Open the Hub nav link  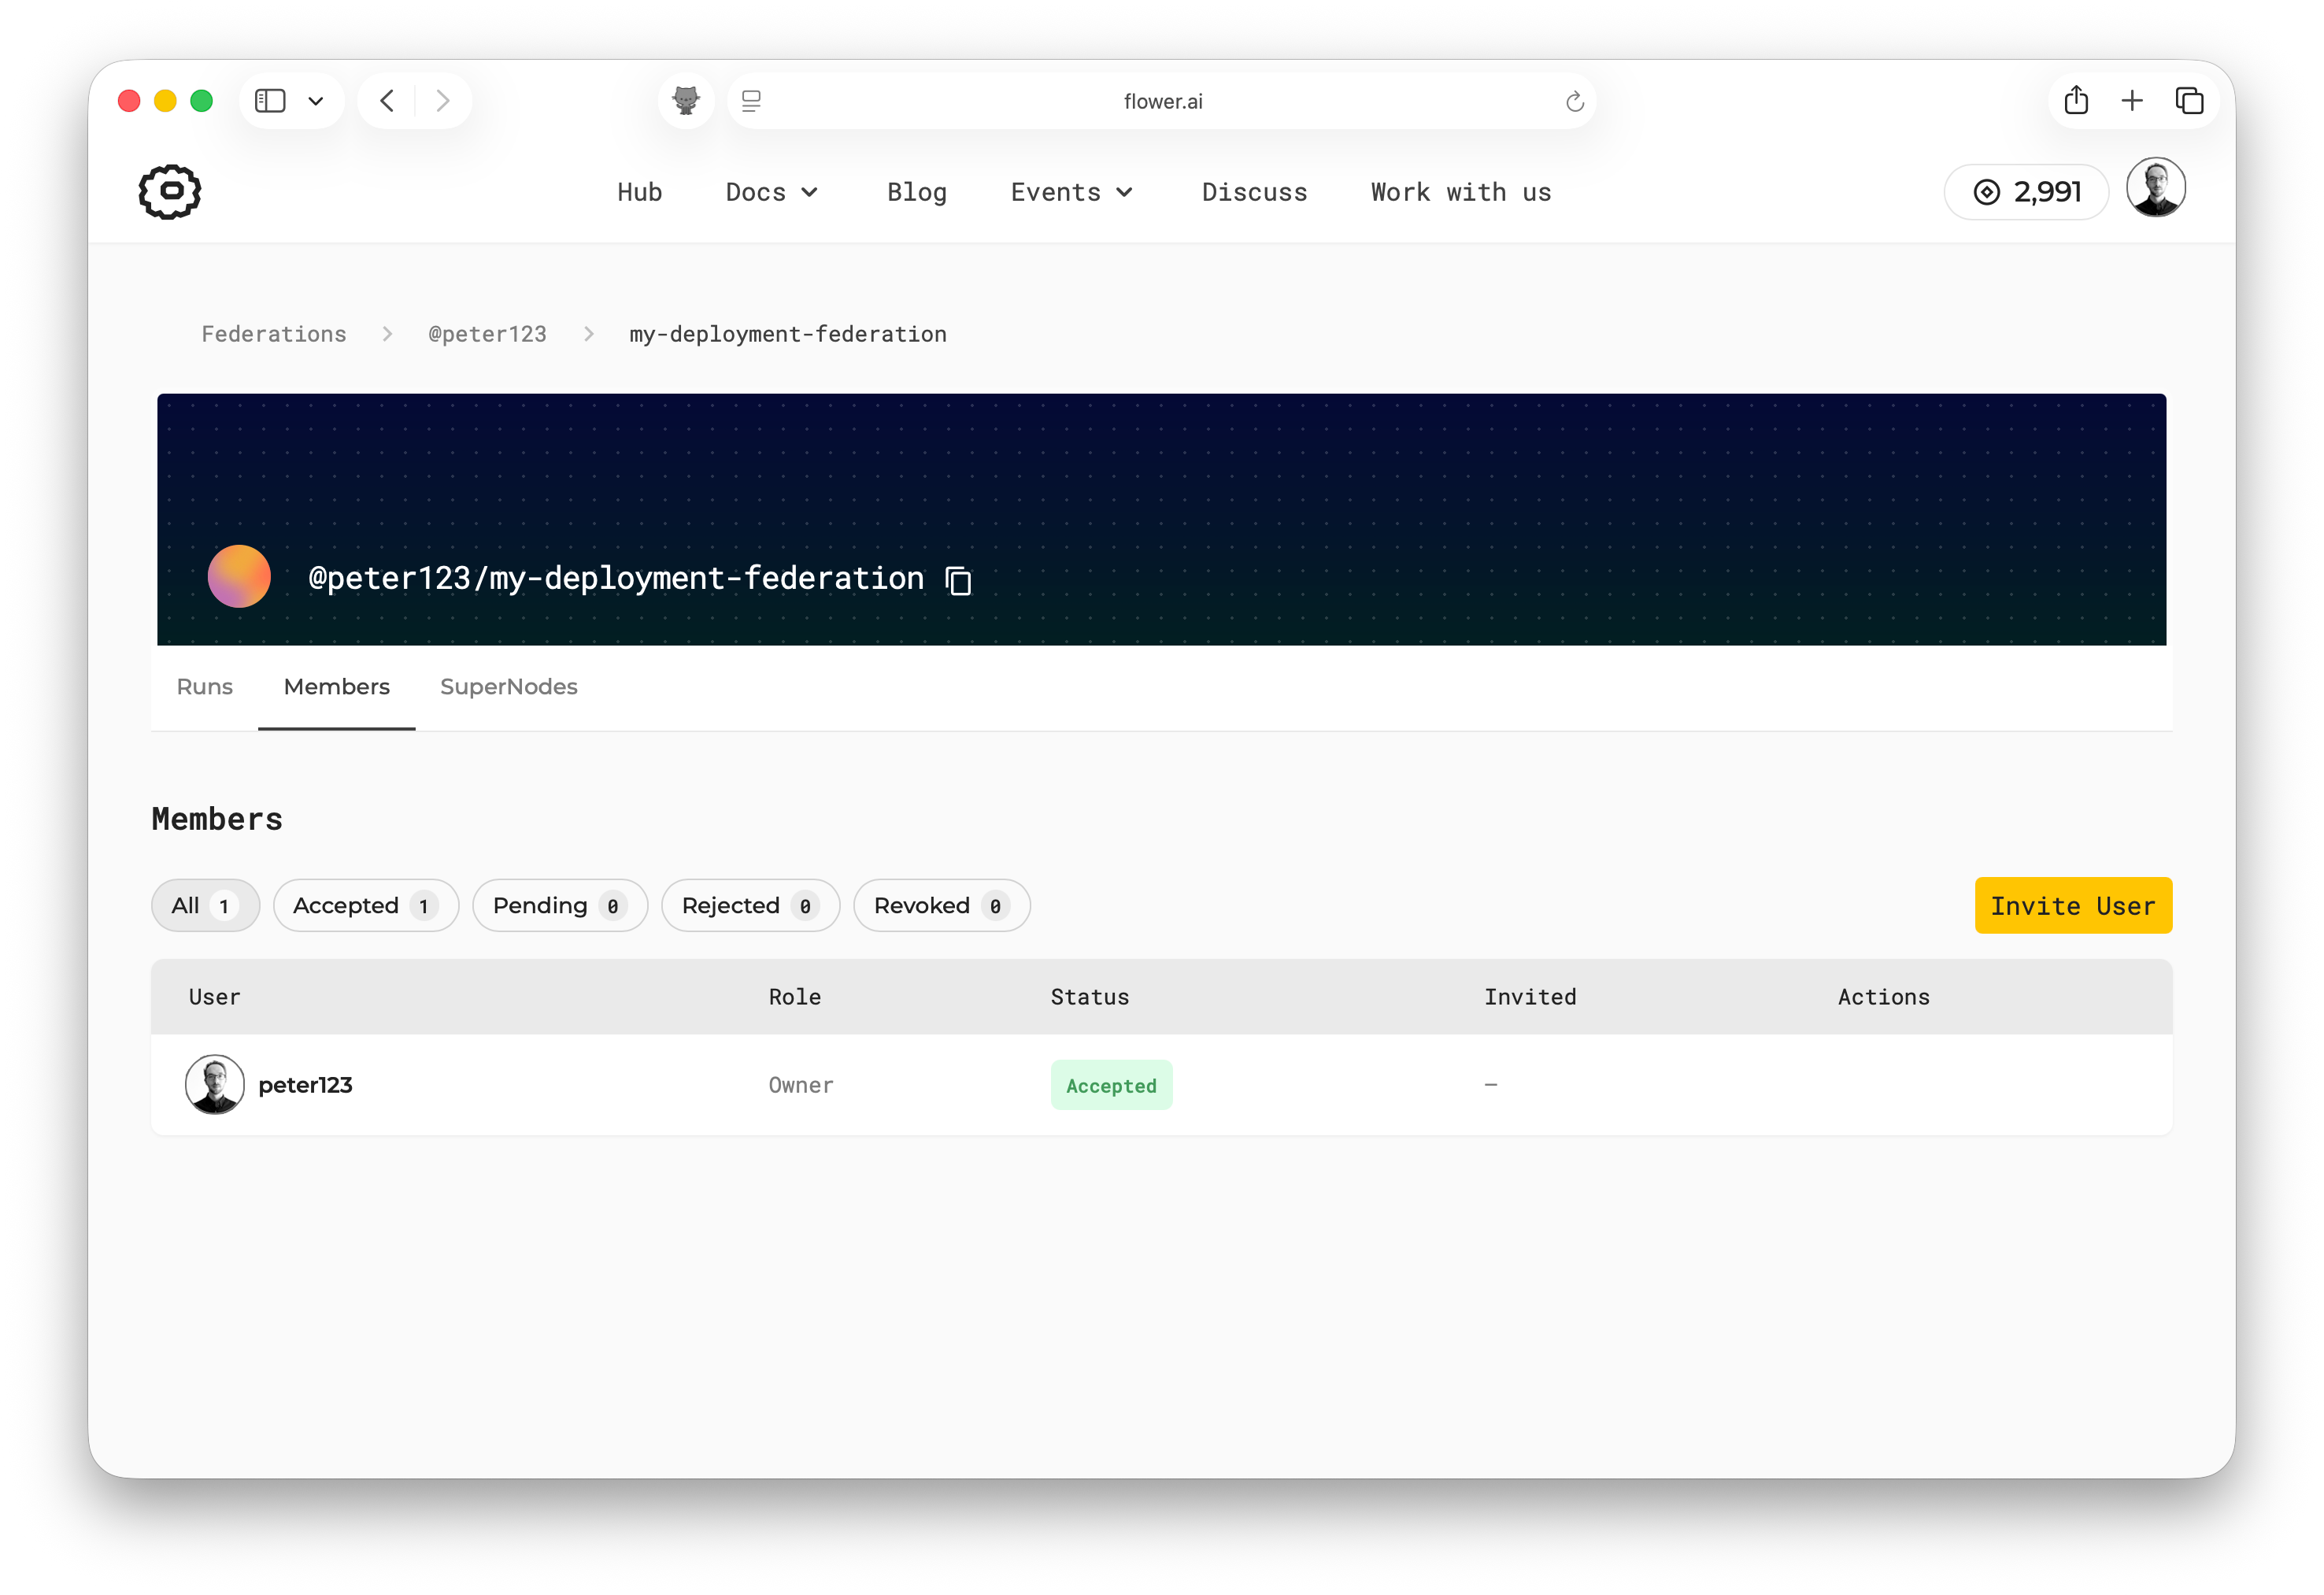pyautogui.click(x=640, y=192)
